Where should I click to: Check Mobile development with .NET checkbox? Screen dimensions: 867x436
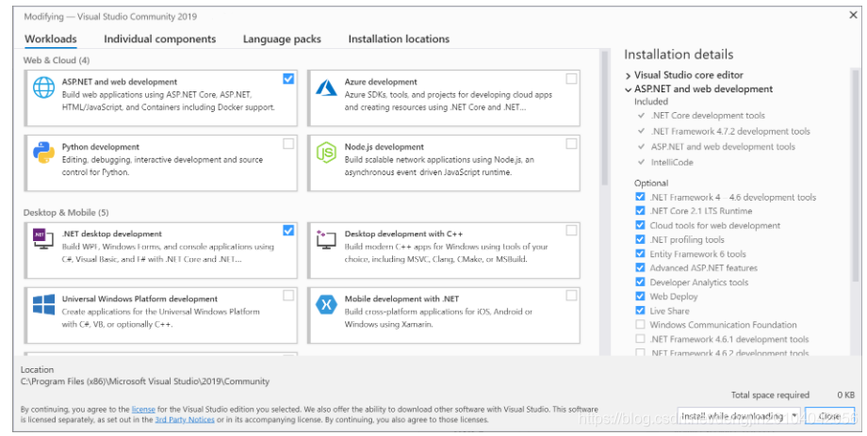pyautogui.click(x=571, y=296)
